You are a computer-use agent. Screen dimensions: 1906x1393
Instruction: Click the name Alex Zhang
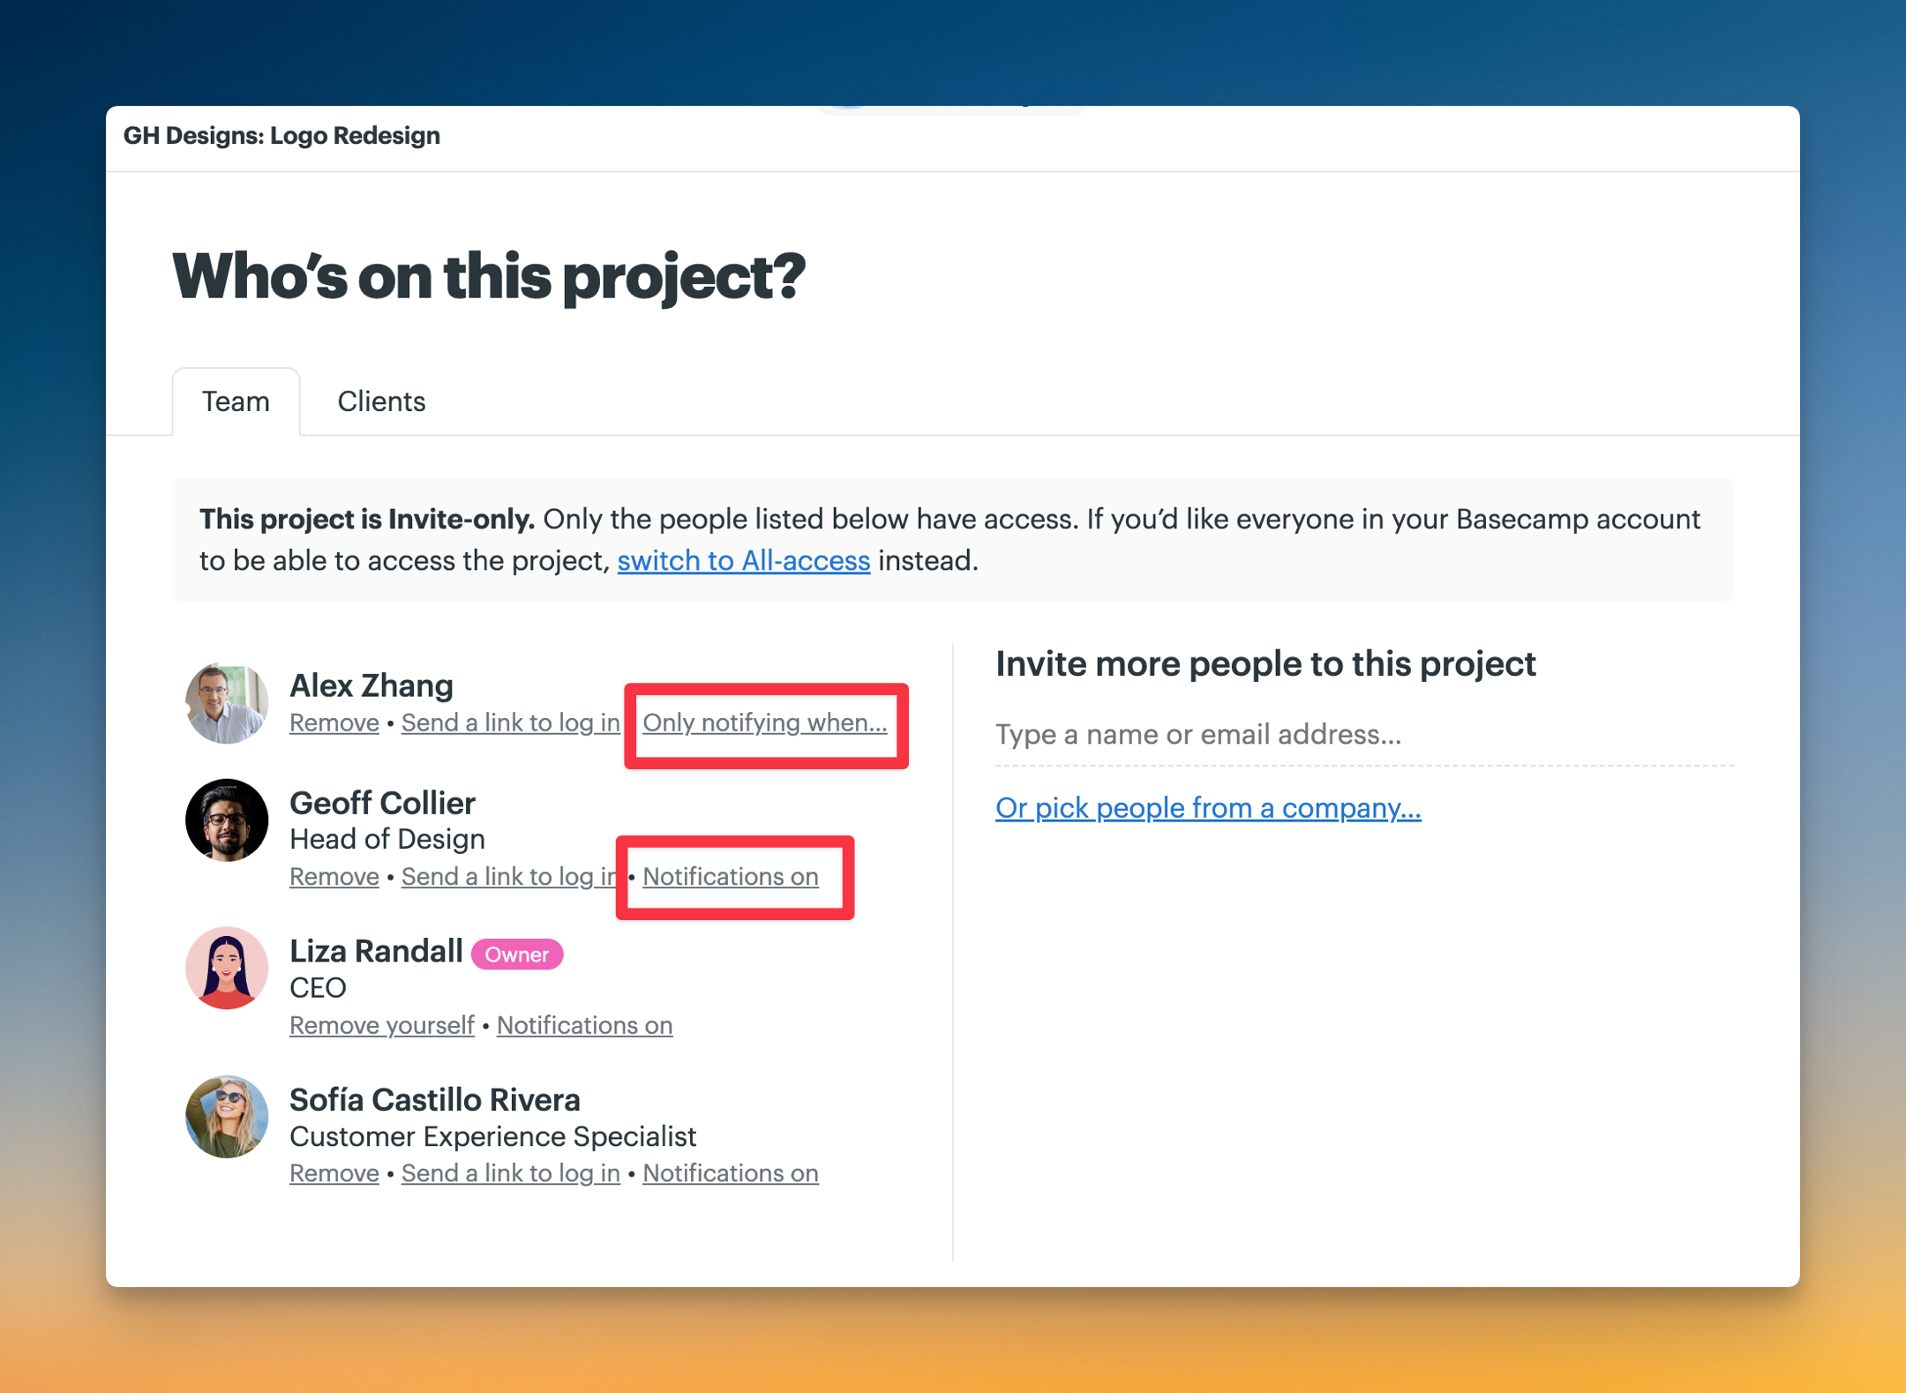pyautogui.click(x=371, y=685)
